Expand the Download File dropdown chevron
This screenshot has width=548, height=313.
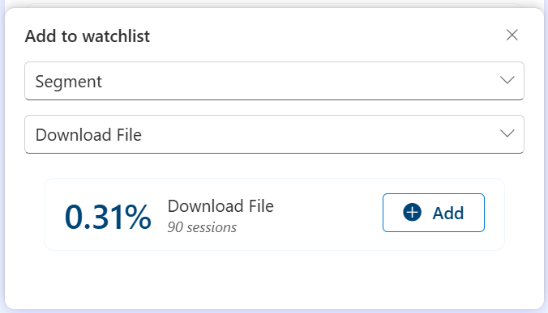pos(507,133)
